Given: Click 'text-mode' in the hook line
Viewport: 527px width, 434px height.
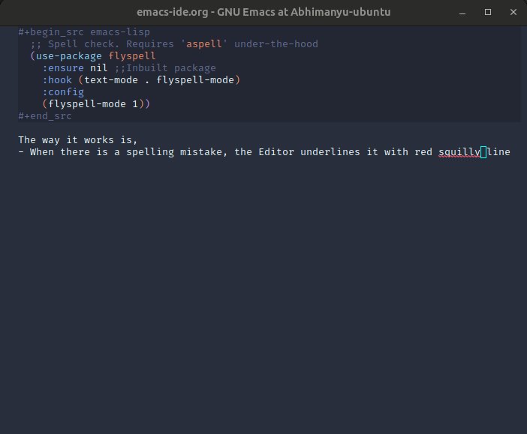Looking at the screenshot, I should (111, 80).
